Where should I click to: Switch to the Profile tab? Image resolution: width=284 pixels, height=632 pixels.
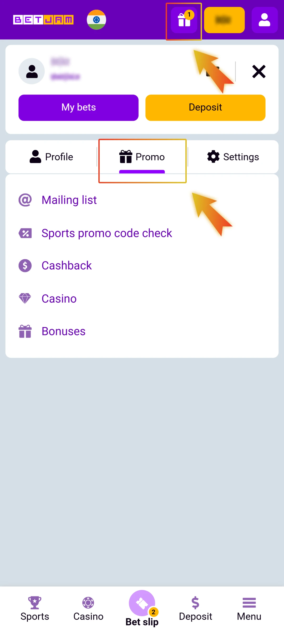click(51, 157)
